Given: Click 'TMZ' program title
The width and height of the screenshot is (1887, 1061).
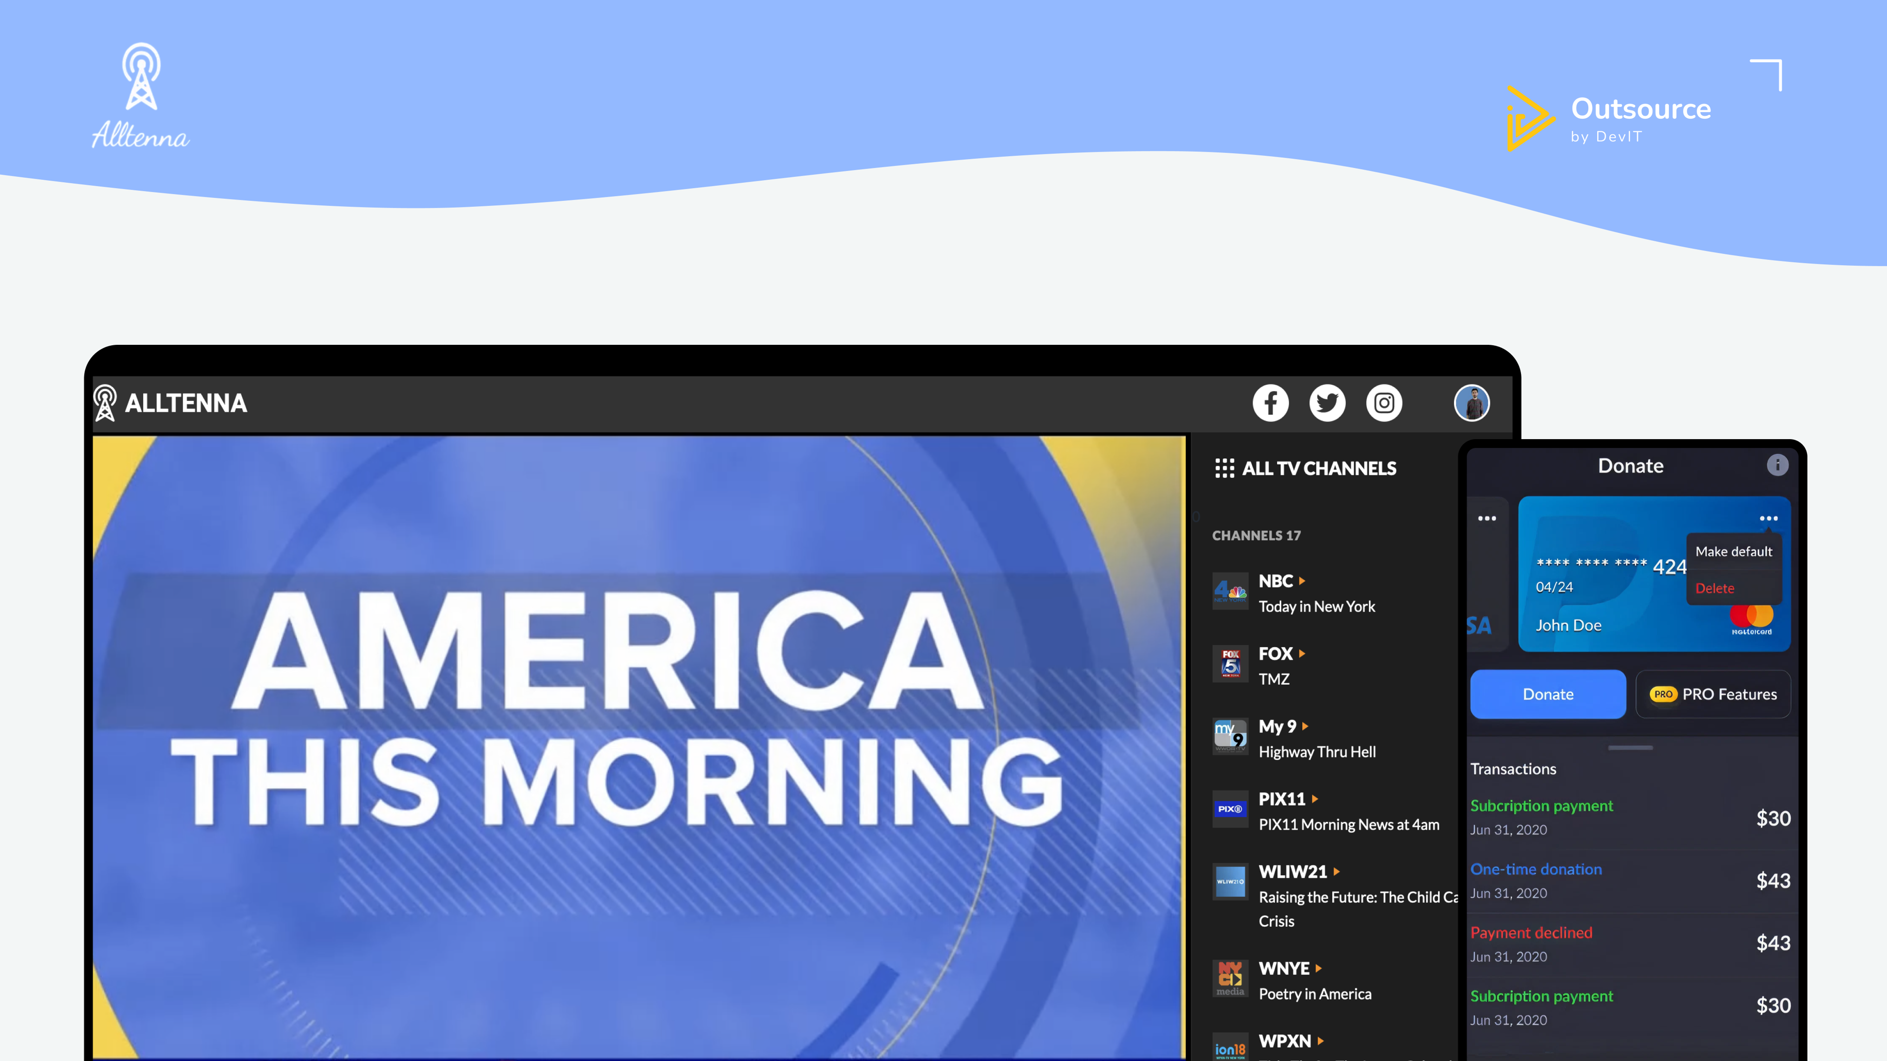Looking at the screenshot, I should (1274, 679).
